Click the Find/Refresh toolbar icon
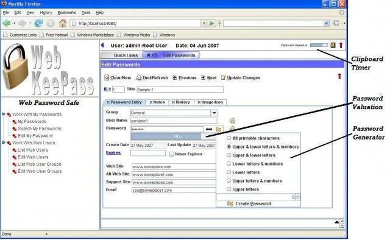Screen dimensions: 390x240 tap(138, 77)
